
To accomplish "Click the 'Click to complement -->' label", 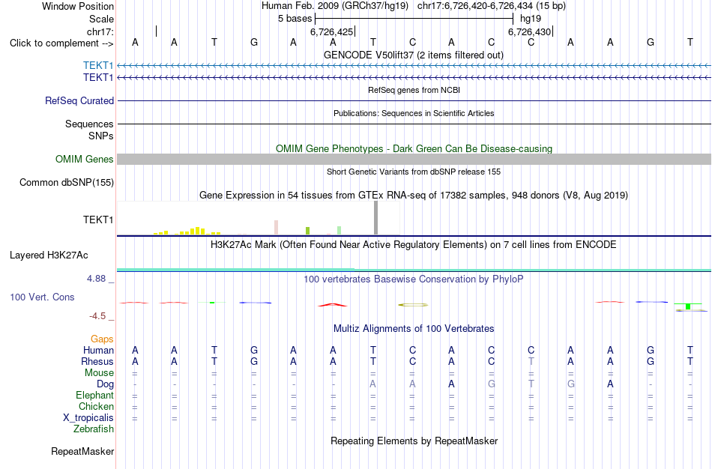I will [x=61, y=43].
